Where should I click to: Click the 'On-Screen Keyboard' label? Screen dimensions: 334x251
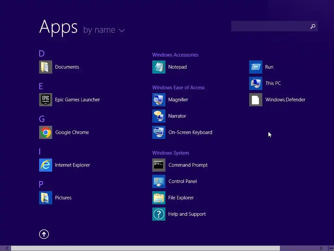pyautogui.click(x=190, y=132)
